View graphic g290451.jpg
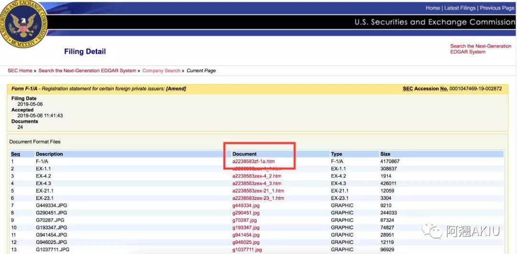The height and width of the screenshot is (254, 517). tap(246, 213)
